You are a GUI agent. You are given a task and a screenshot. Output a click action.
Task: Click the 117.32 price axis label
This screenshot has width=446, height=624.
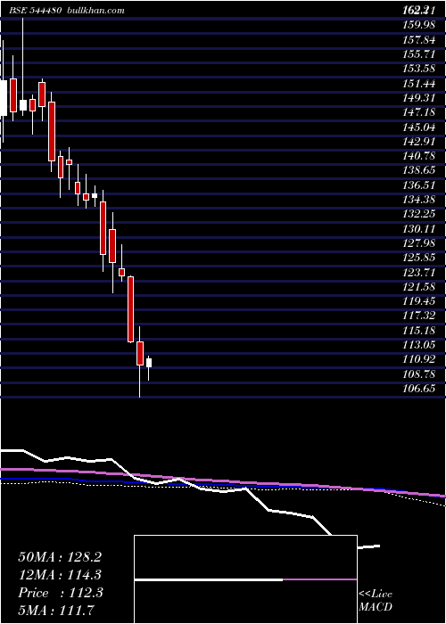tap(417, 316)
